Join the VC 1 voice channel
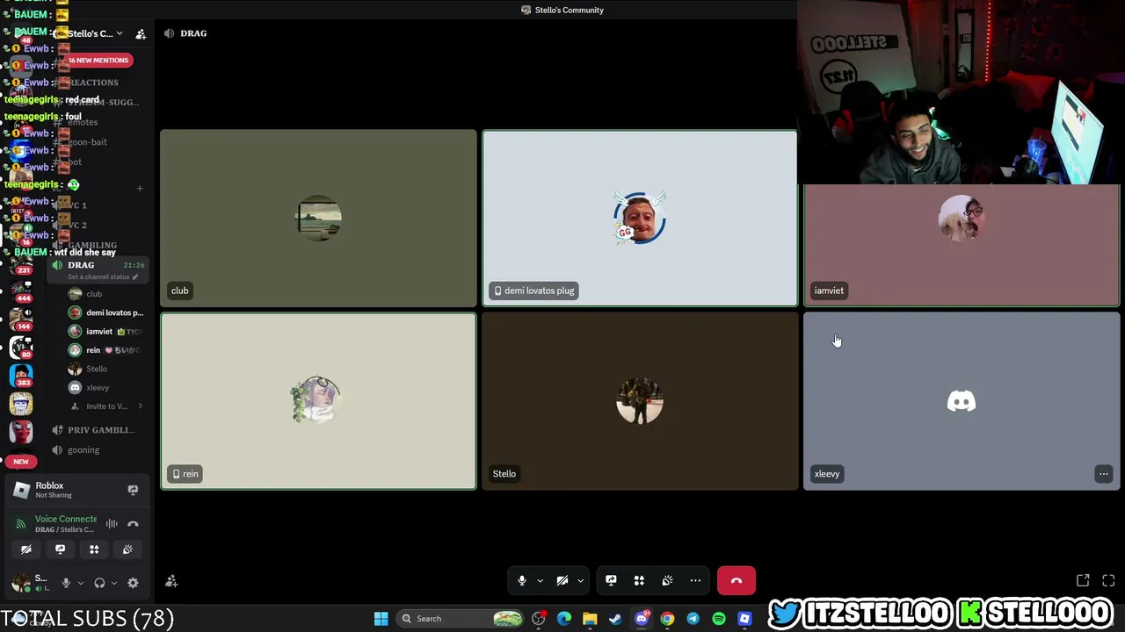 (x=77, y=205)
